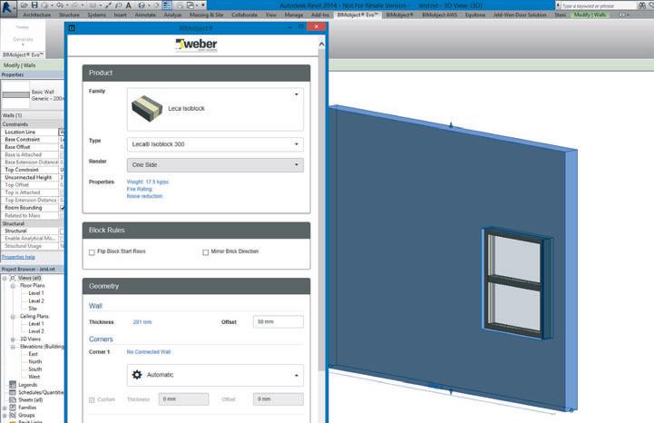The height and width of the screenshot is (423, 654).
Task: Expand the 3D Views tree node
Action: click(x=13, y=339)
